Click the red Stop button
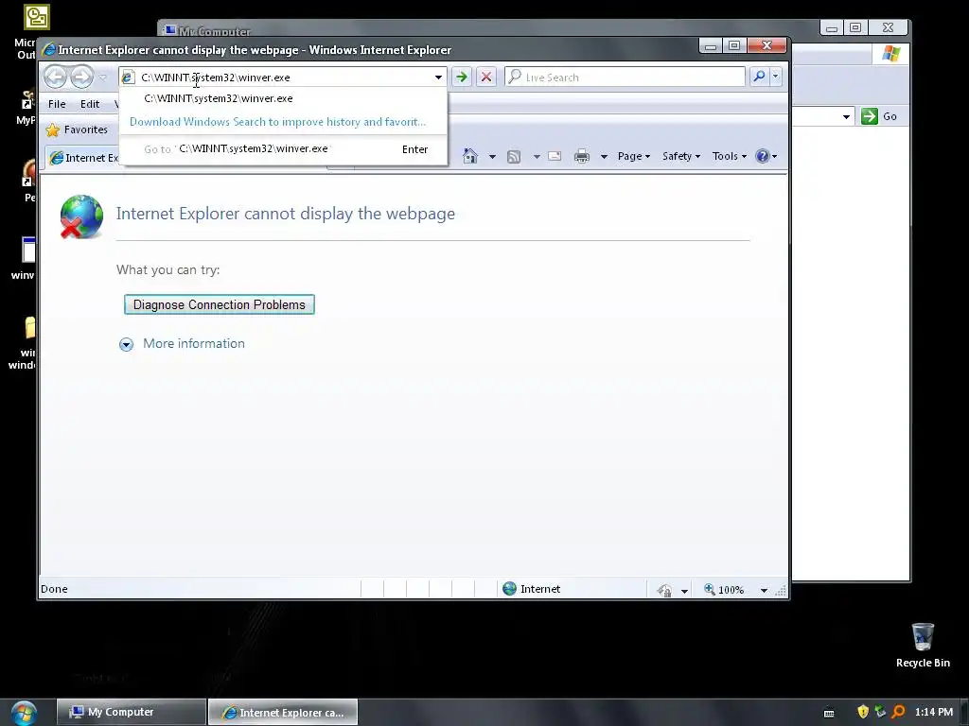The image size is (969, 726). pyautogui.click(x=486, y=78)
